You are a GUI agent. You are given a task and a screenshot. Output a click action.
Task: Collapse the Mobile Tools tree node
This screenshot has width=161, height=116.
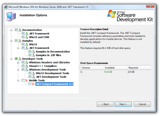[x=18, y=81]
